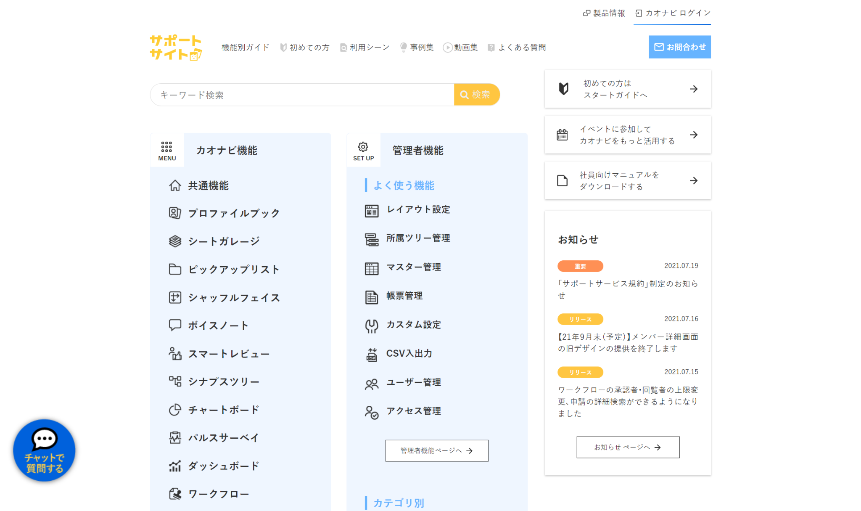Focus the キーワード検索 input field
This screenshot has width=861, height=511.
[x=302, y=95]
